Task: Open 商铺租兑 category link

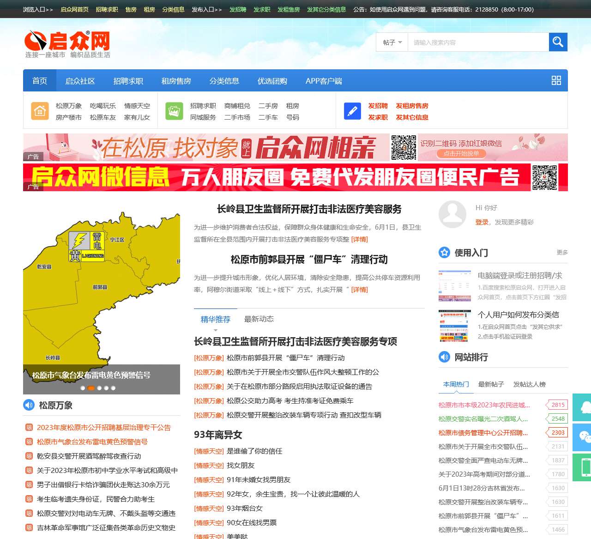Action: (237, 106)
